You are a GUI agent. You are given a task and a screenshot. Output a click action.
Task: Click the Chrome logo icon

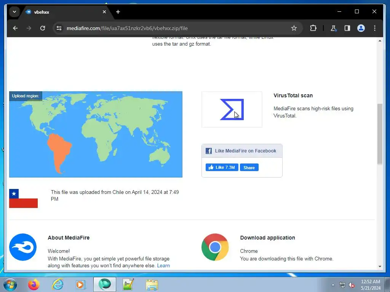pos(215,247)
